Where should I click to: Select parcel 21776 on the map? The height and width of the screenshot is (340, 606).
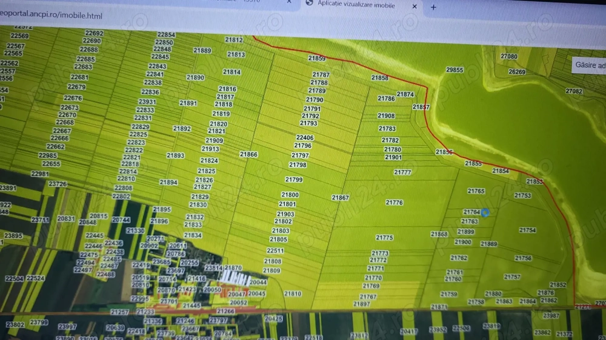click(x=394, y=203)
